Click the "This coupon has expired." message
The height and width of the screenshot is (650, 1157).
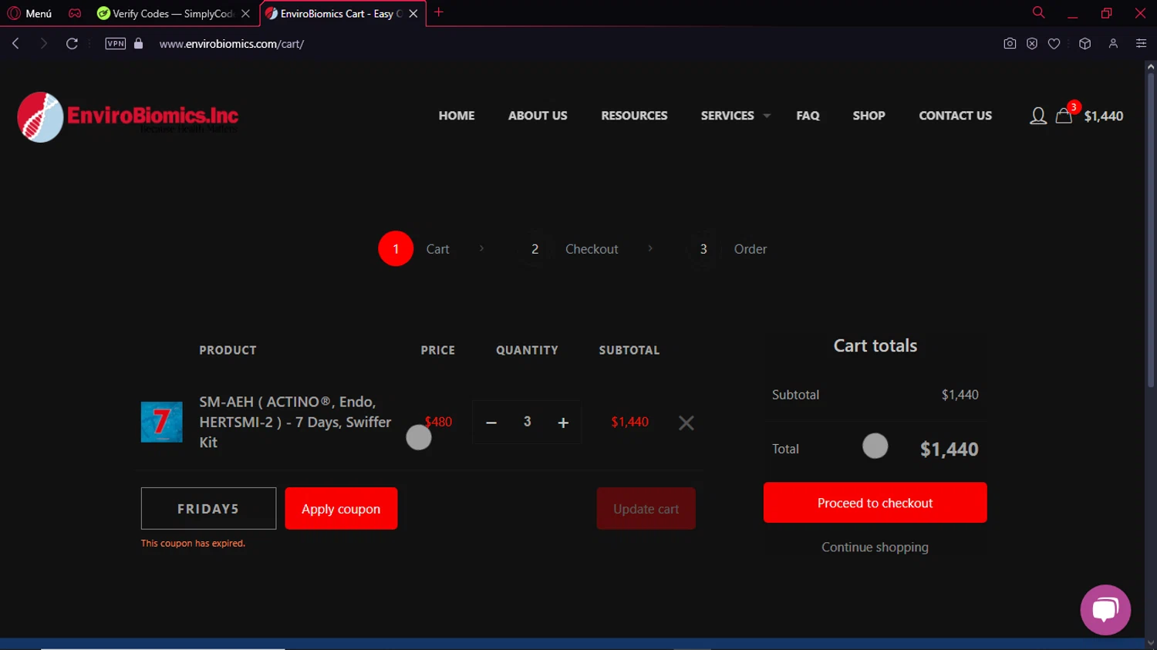pyautogui.click(x=193, y=544)
